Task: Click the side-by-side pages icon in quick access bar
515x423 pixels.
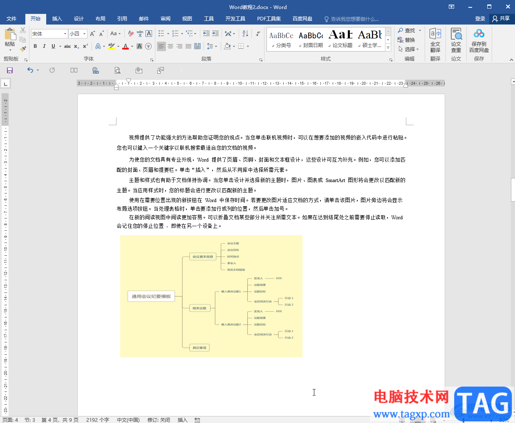Action: 74,70
